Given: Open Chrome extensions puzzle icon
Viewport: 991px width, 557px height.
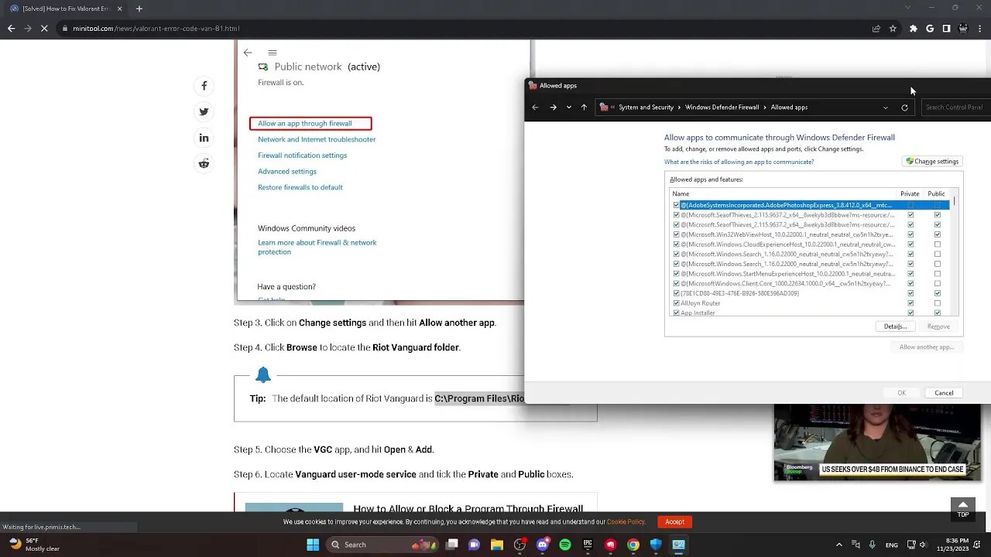Looking at the screenshot, I should tap(914, 29).
